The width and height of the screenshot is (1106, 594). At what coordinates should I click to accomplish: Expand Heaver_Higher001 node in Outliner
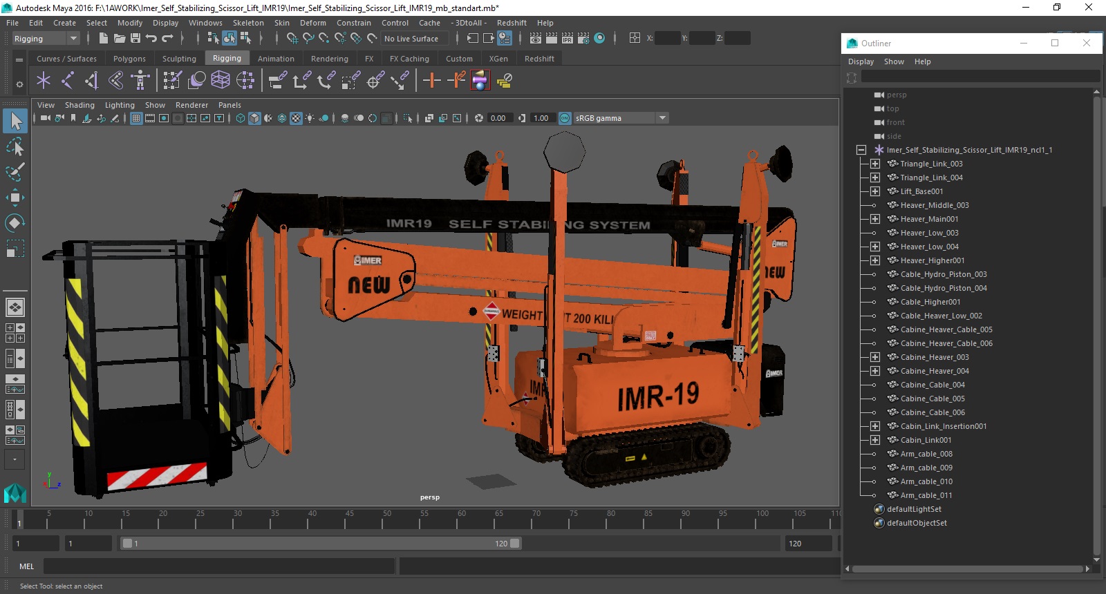point(875,260)
